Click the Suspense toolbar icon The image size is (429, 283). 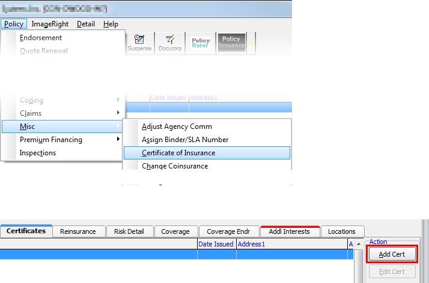click(139, 43)
